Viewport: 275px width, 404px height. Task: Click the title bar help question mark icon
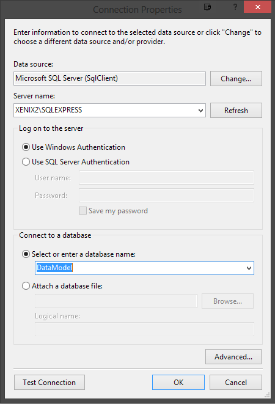235,7
